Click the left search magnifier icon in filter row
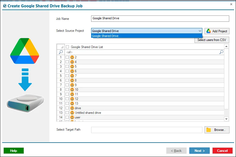236x157 pixels. coord(61,52)
